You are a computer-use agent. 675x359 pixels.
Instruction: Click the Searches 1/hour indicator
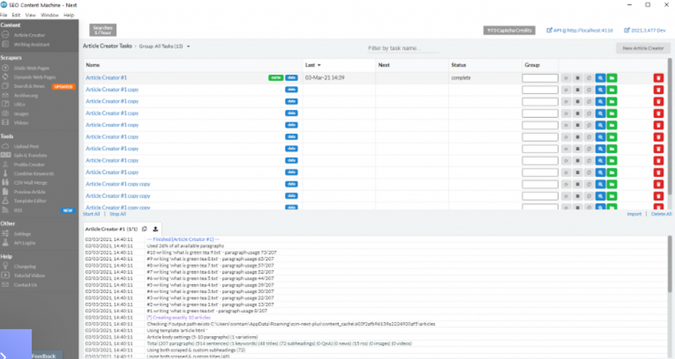103,30
